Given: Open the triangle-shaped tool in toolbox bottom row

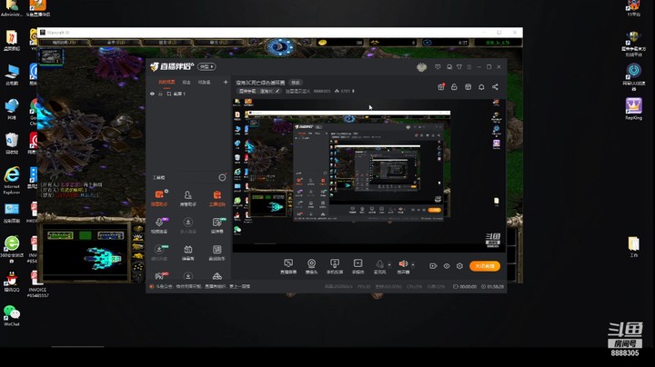Looking at the screenshot, I should point(217,276).
